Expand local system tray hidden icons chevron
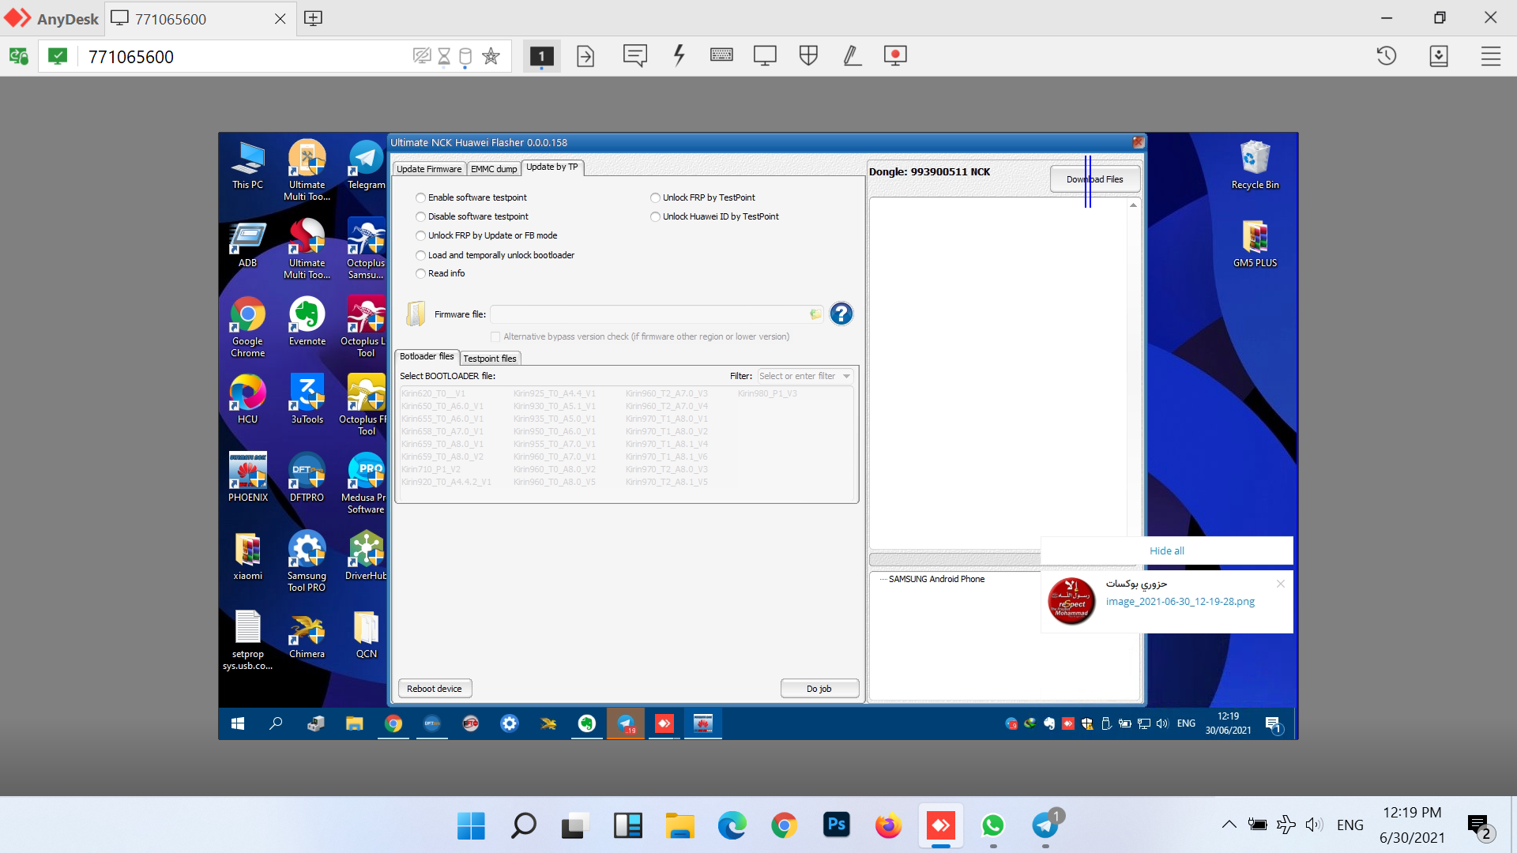The width and height of the screenshot is (1517, 853). [1229, 825]
